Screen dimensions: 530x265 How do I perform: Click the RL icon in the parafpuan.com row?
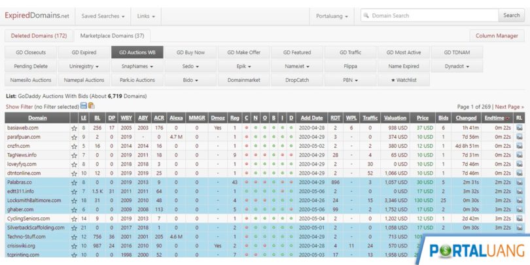(x=519, y=137)
